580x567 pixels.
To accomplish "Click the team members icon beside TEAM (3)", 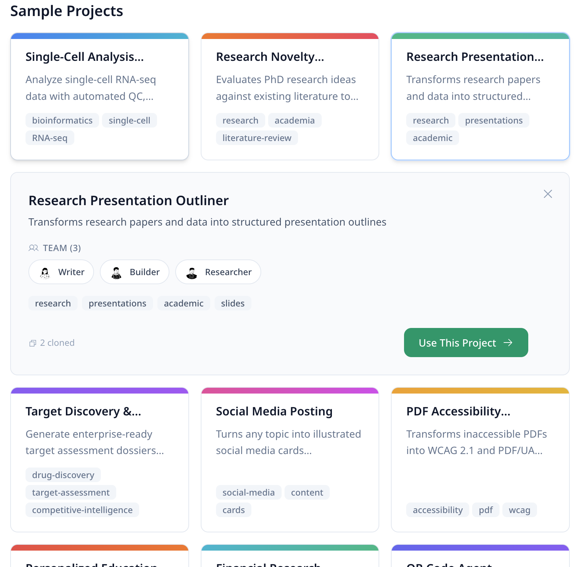I will 34,248.
